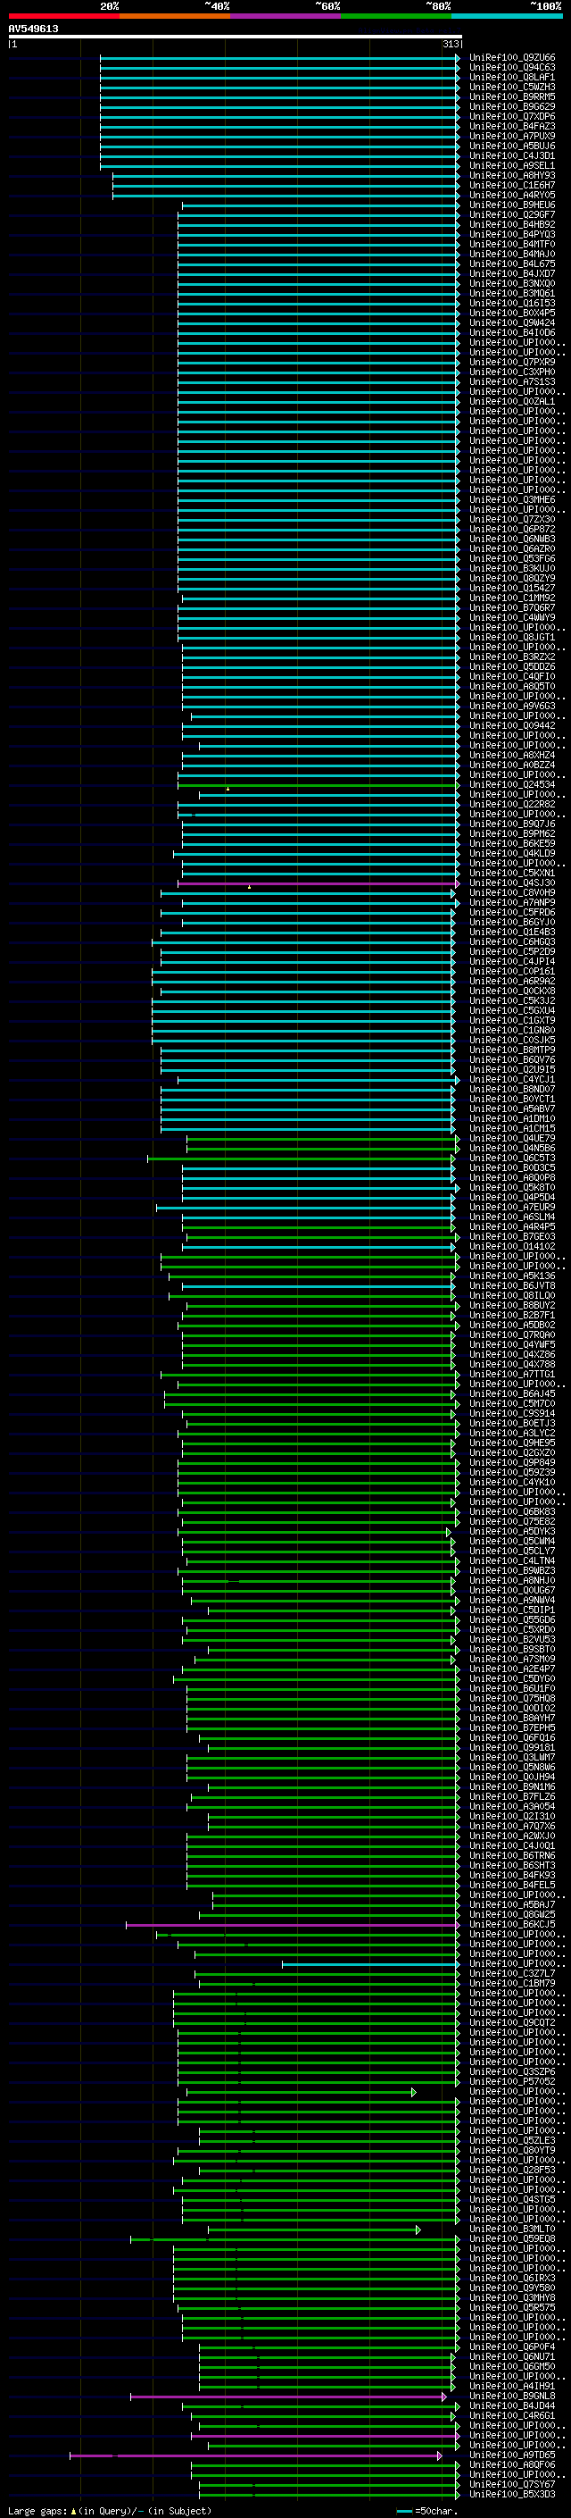Open hit UniRef100_O14102
The image size is (571, 2518).
512,1247
